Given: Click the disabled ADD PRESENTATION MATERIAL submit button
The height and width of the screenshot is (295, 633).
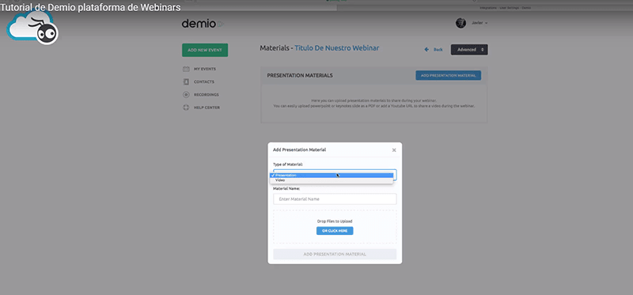Looking at the screenshot, I should click(x=335, y=254).
